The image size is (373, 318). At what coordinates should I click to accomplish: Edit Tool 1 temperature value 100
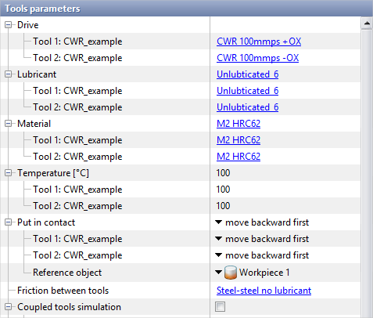pyautogui.click(x=223, y=190)
